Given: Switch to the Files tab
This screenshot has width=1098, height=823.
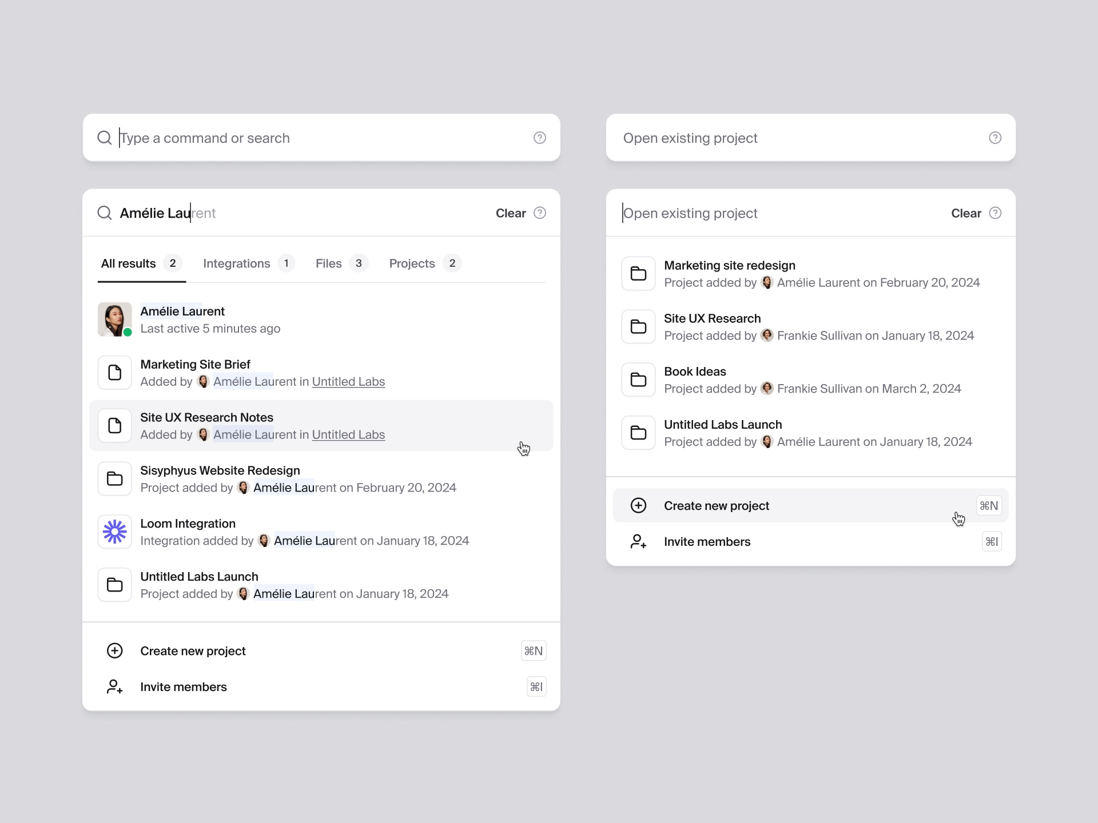Looking at the screenshot, I should [328, 263].
